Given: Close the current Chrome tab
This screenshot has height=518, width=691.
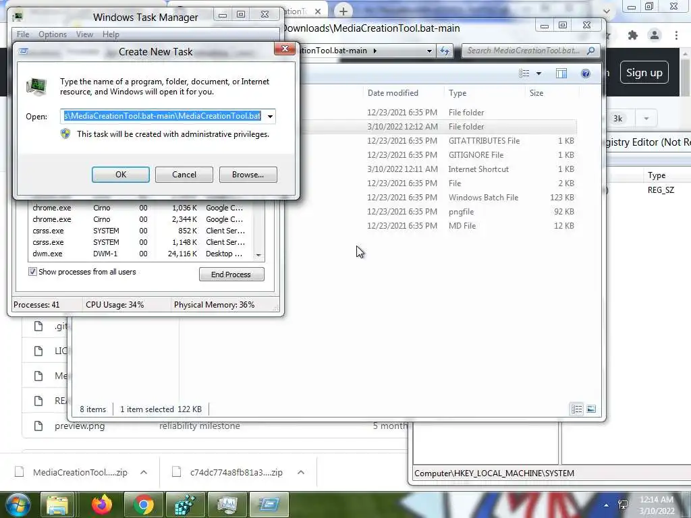Looking at the screenshot, I should pyautogui.click(x=318, y=11).
